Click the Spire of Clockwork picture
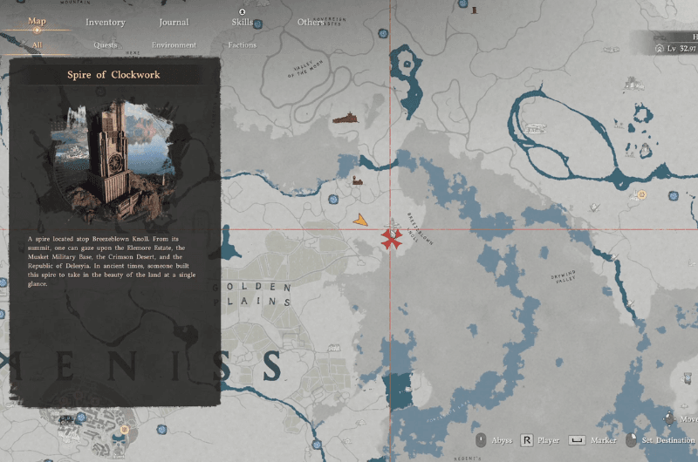Viewport: 698px width, 462px height. 113,161
